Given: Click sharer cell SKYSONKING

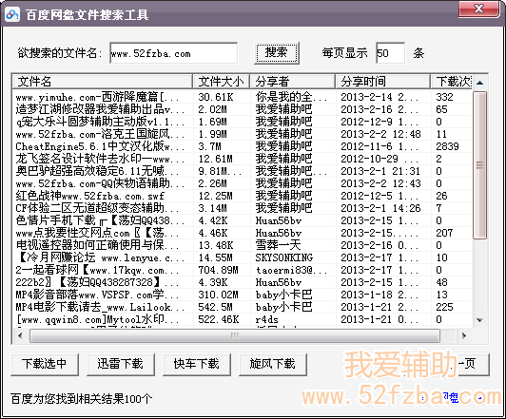Looking at the screenshot, I should pos(284,257).
